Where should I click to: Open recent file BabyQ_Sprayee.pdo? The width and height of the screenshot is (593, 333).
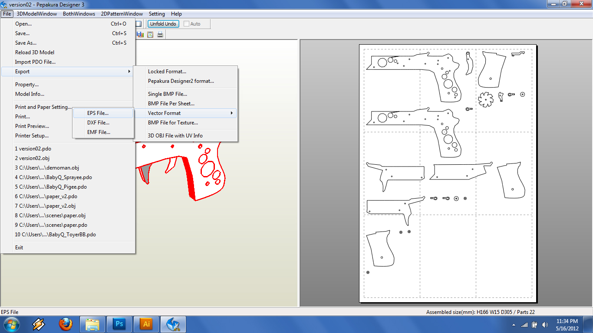68,177
